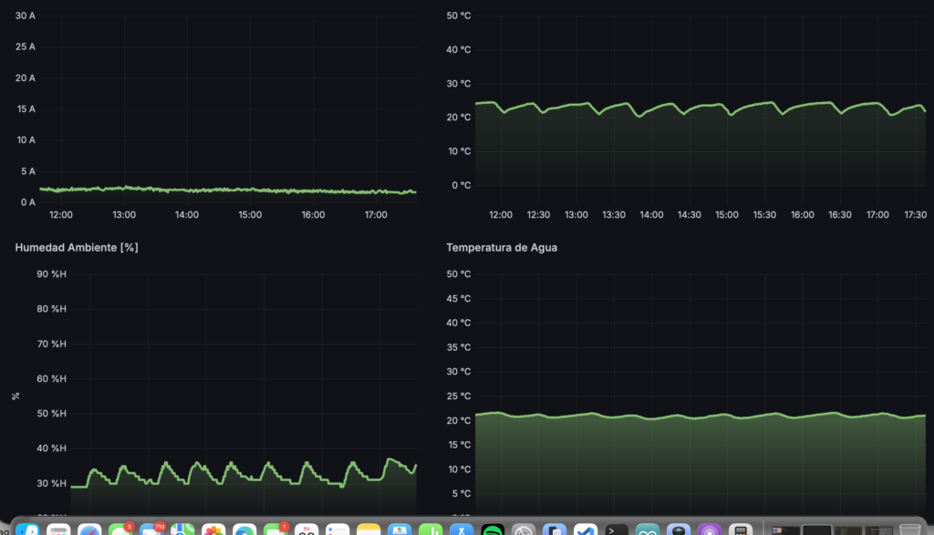
Task: Click the Humedad Ambiente [%] panel title
Action: pos(77,248)
